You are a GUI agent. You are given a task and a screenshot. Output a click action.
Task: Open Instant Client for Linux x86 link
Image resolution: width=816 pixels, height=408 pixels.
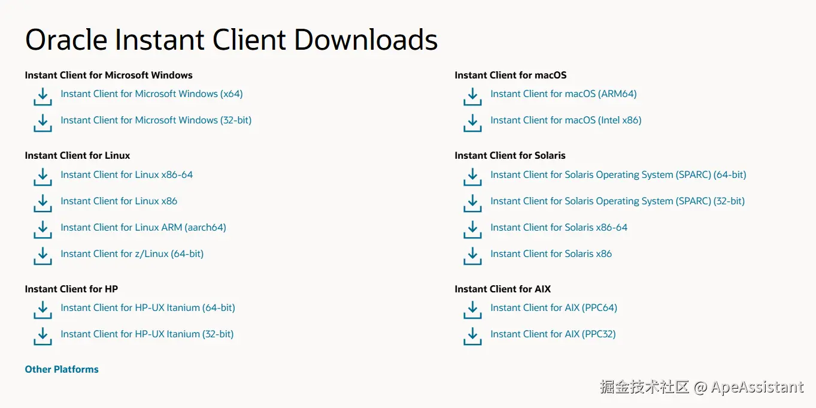tap(119, 201)
